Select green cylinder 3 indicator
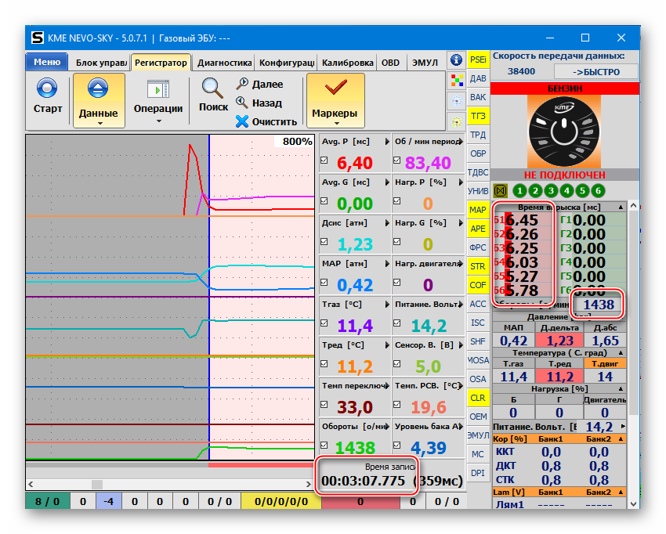The image size is (666, 534). pos(551,190)
